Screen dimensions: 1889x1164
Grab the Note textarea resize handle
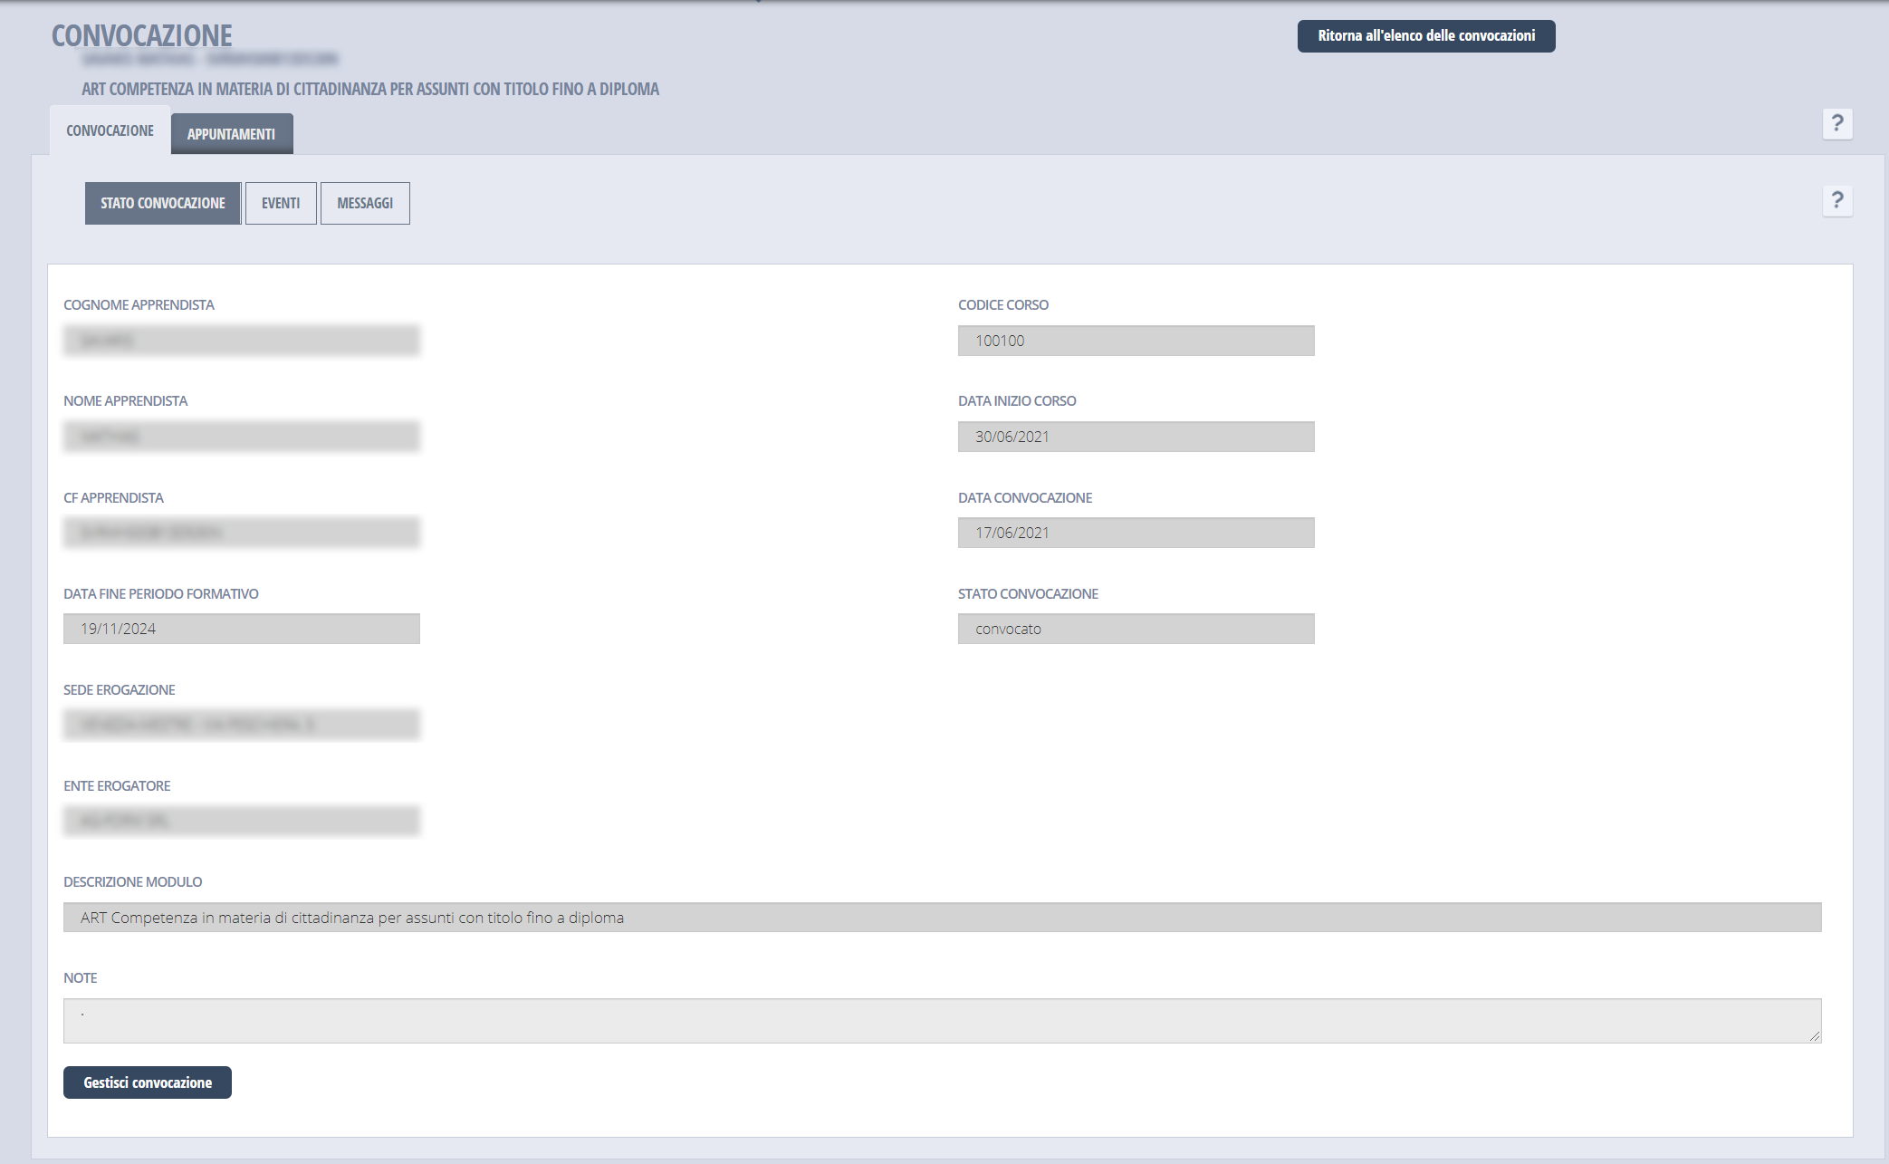(1815, 1036)
